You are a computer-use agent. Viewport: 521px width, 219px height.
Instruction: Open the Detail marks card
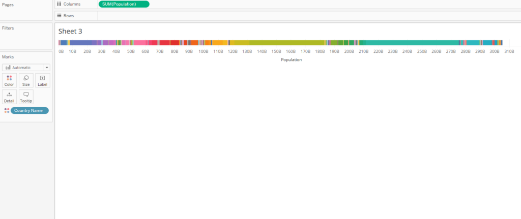[9, 97]
